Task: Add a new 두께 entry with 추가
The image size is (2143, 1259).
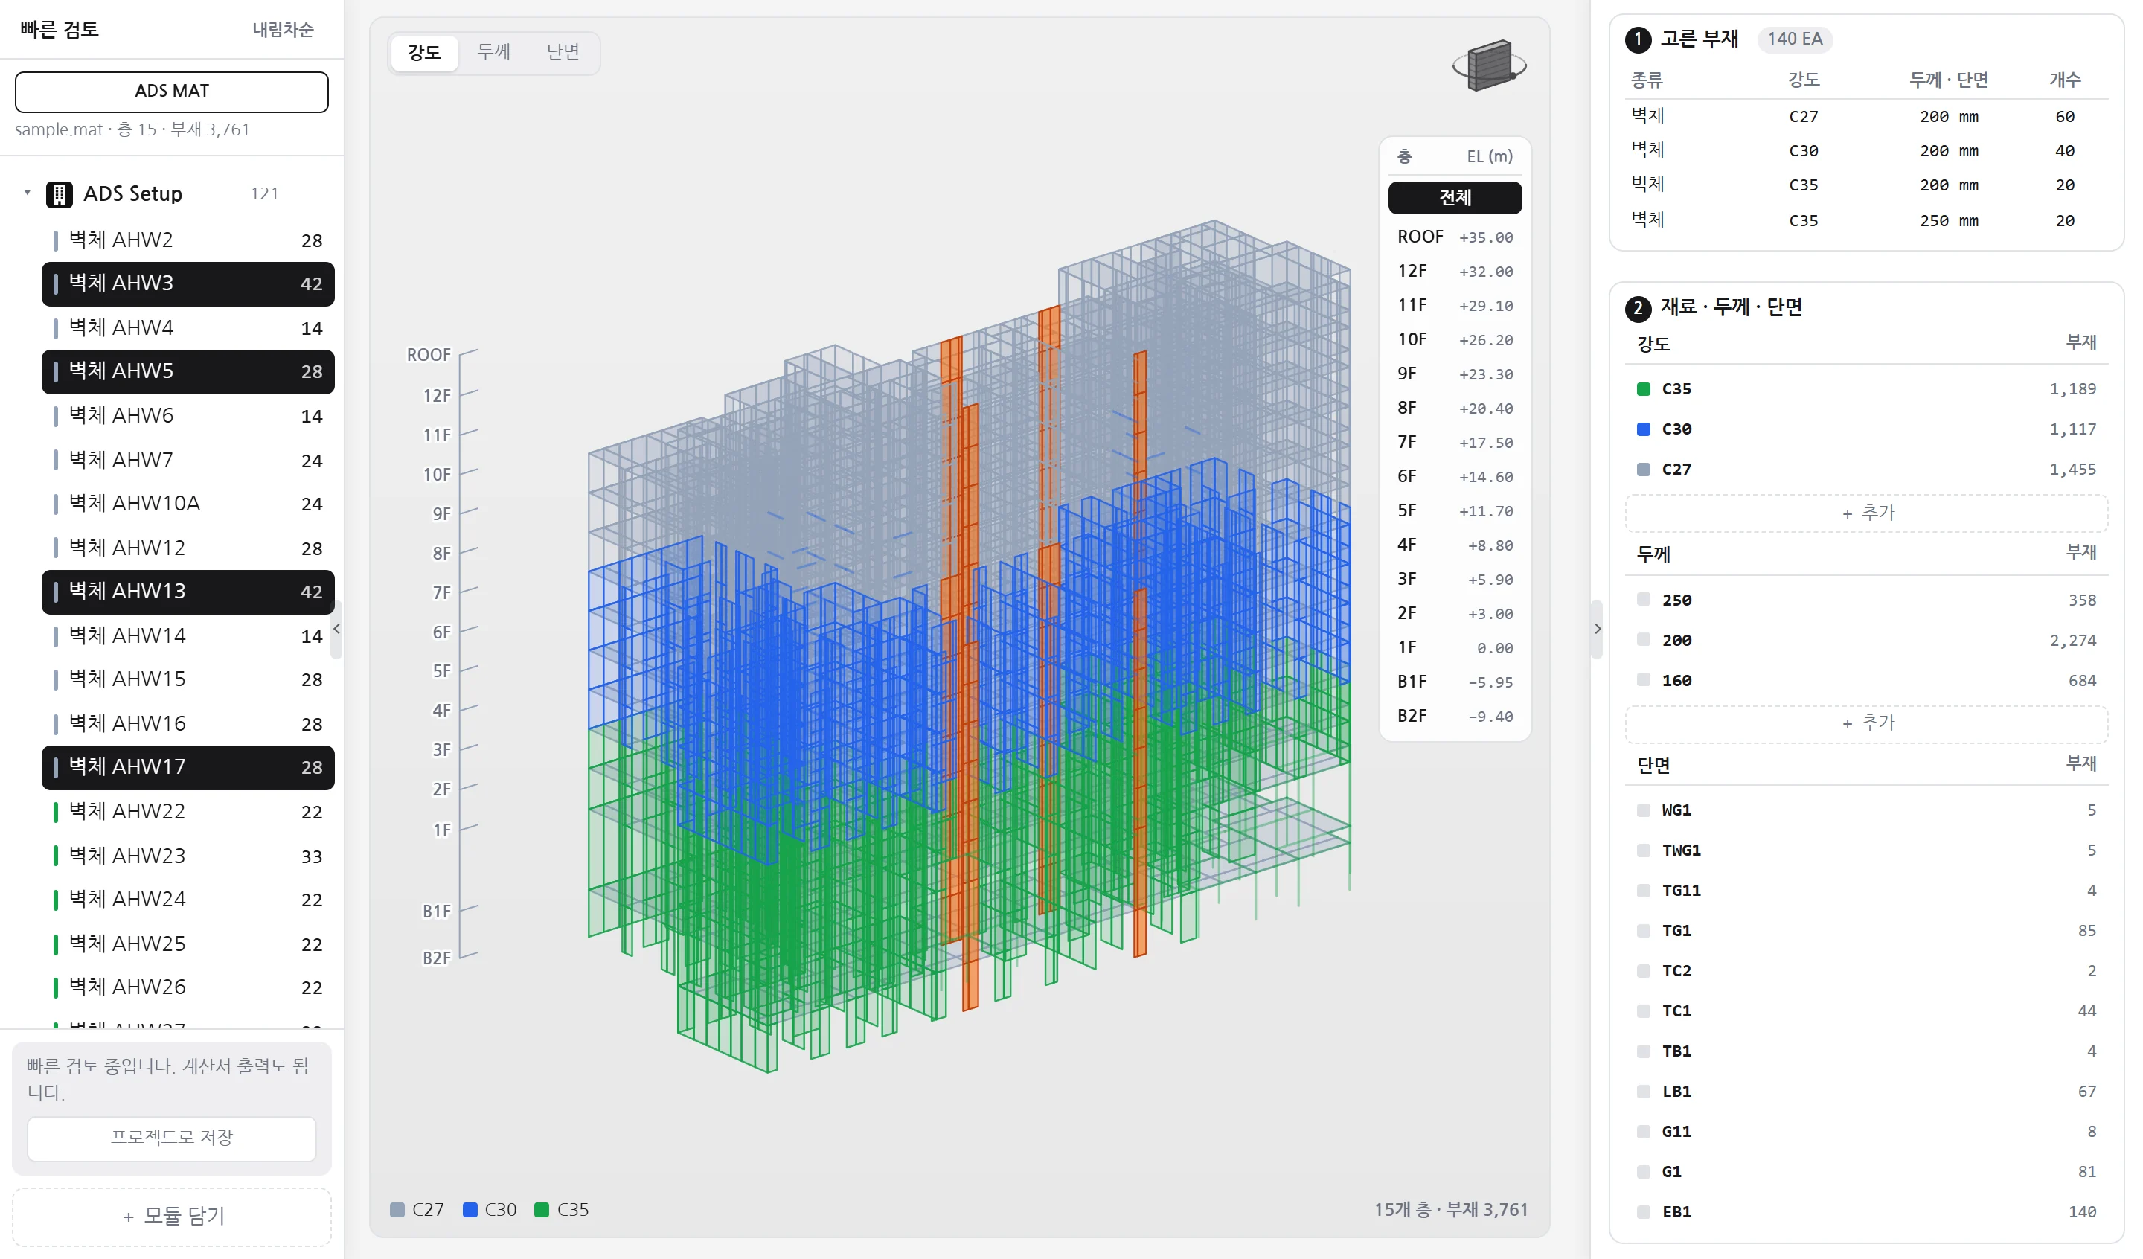Action: (1867, 723)
